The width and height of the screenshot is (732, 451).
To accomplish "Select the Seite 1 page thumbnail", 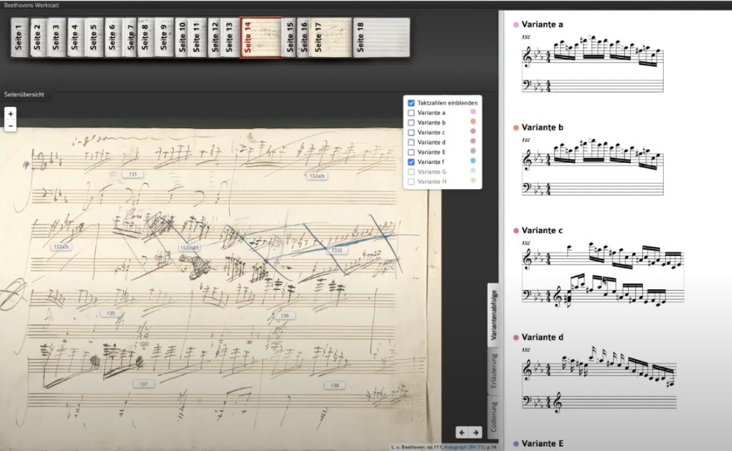I will coord(19,38).
